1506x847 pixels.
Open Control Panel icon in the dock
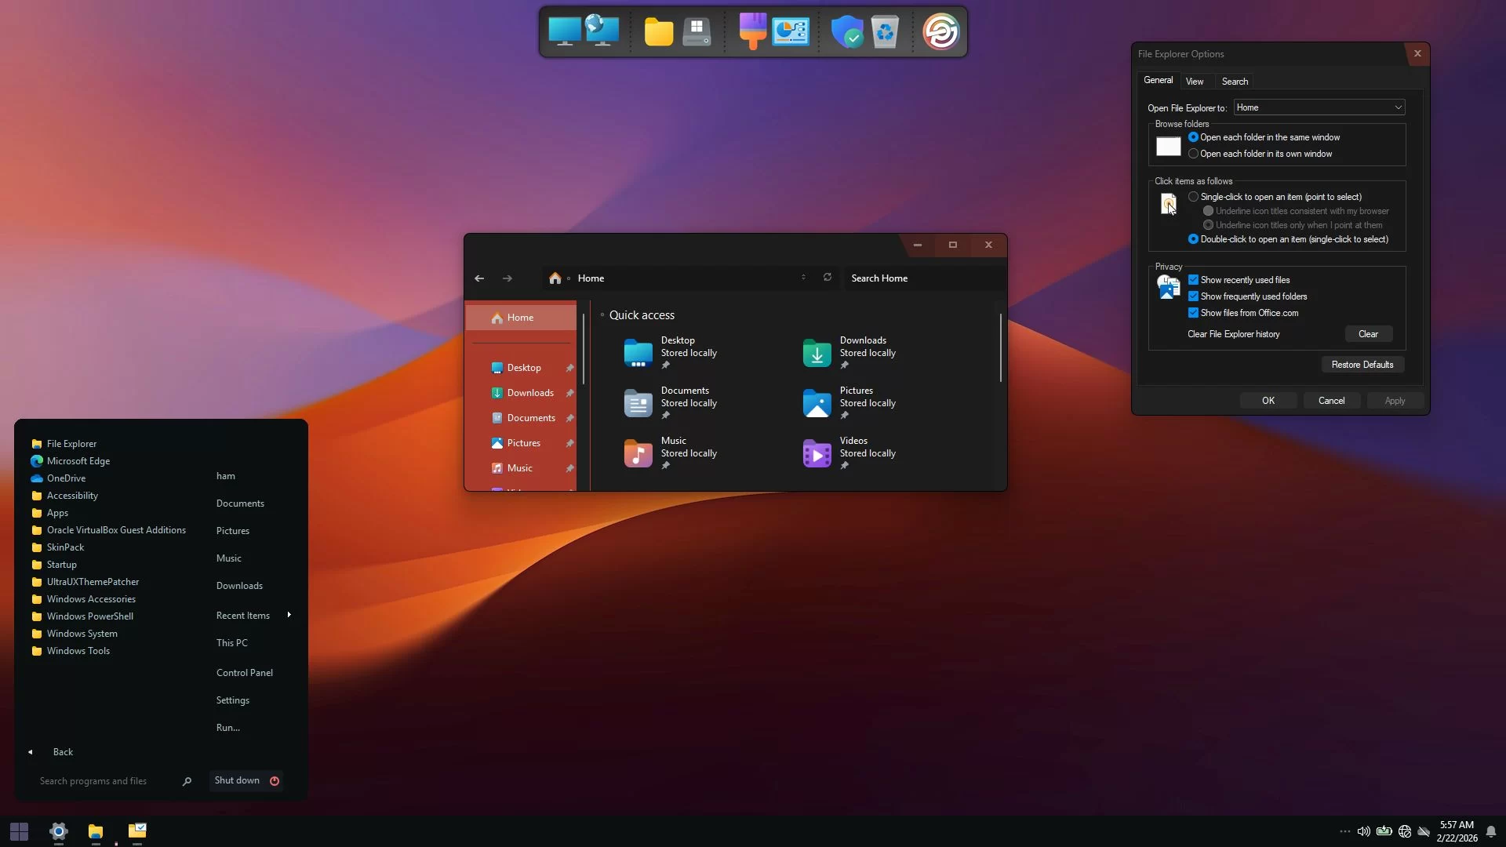791,33
